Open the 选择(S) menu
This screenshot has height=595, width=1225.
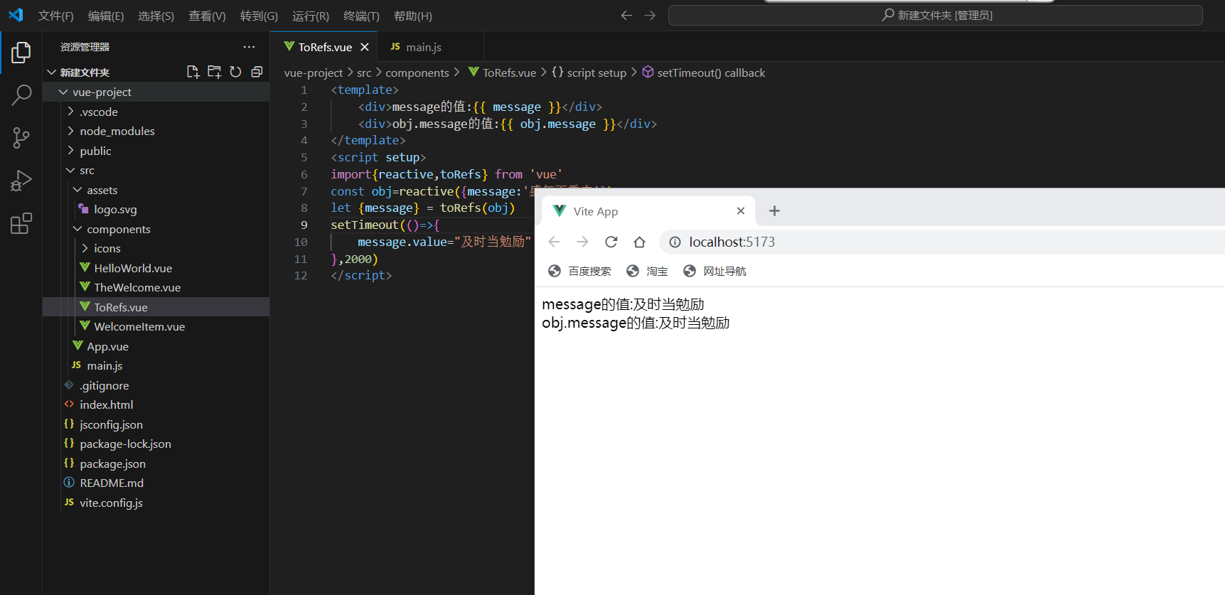[156, 16]
